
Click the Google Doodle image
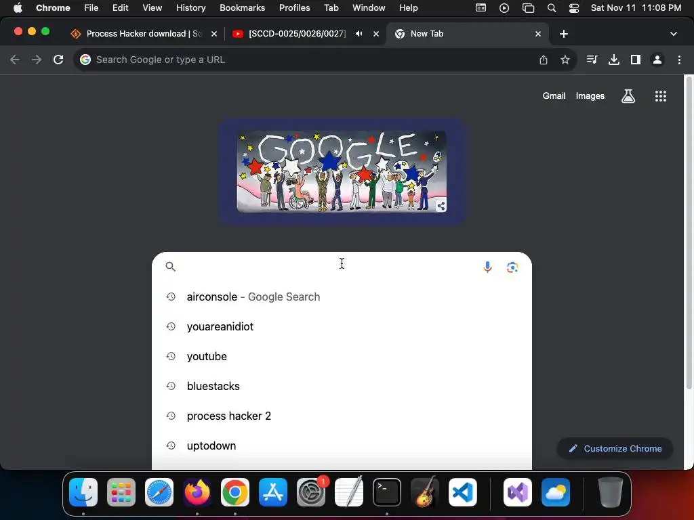342,171
